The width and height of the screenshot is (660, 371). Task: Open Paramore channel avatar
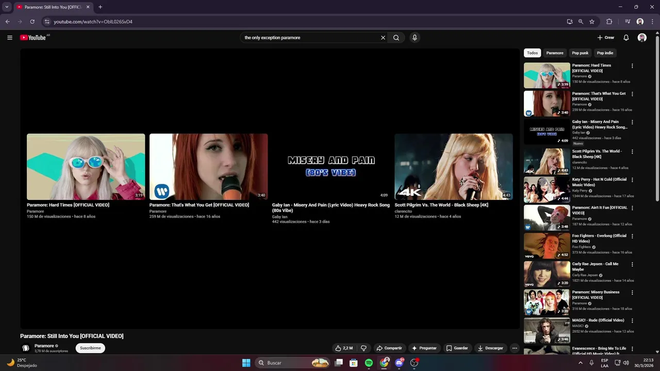26,348
